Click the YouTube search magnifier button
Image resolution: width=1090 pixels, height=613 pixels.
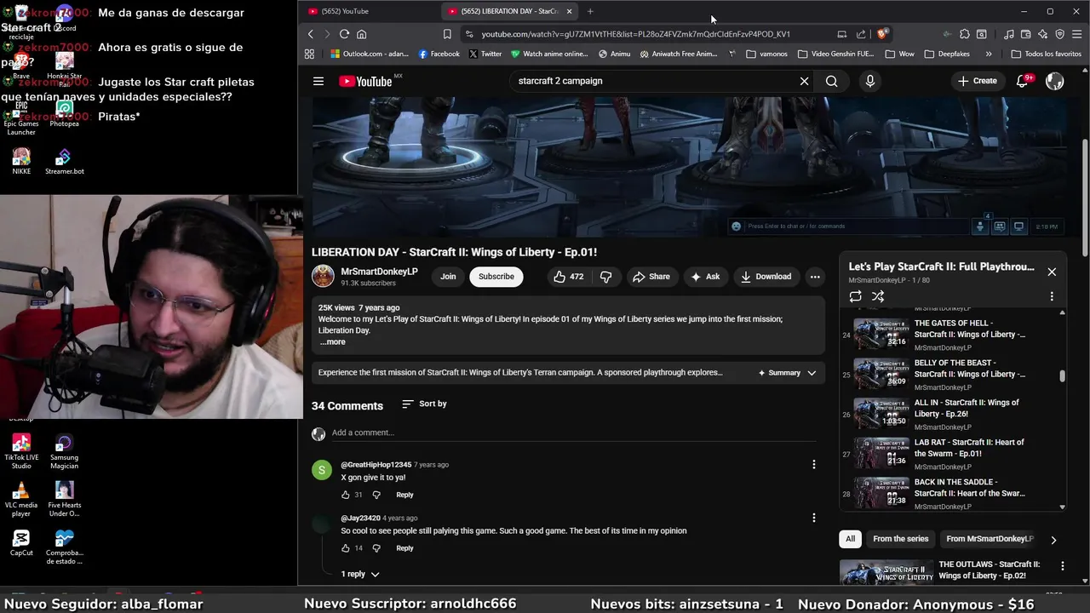pos(832,81)
